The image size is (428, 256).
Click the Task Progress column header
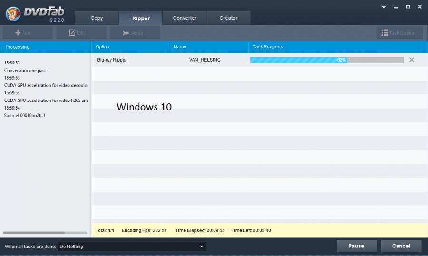click(x=333, y=47)
